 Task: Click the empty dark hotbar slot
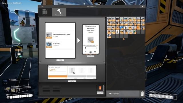tap(175, 98)
